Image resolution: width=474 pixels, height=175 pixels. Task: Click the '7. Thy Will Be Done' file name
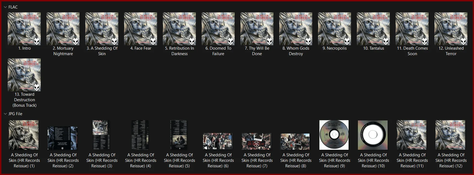click(257, 51)
